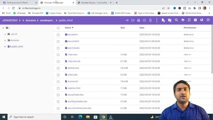Click the Move arrow icon in purple toolbar
Screen dimensions: 213x120
pyautogui.click(x=127, y=20)
